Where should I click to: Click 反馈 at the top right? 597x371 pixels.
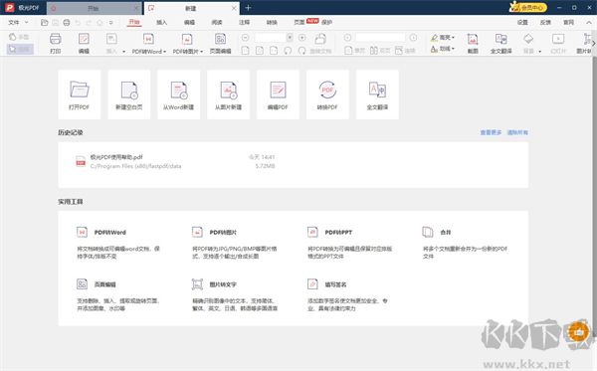(545, 23)
